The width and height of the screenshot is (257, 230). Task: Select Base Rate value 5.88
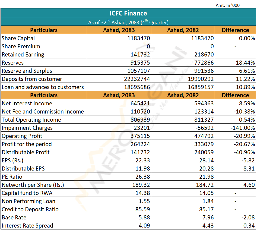144,218
